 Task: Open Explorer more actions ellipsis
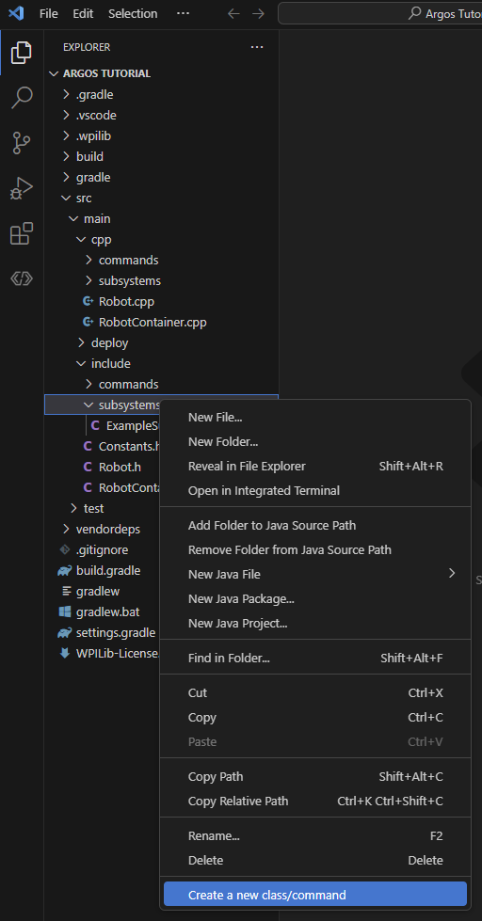257,47
